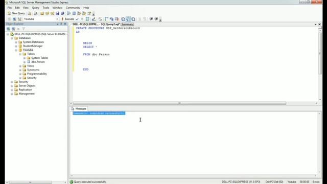
Task: Select the Replication folder
Action: click(25, 90)
